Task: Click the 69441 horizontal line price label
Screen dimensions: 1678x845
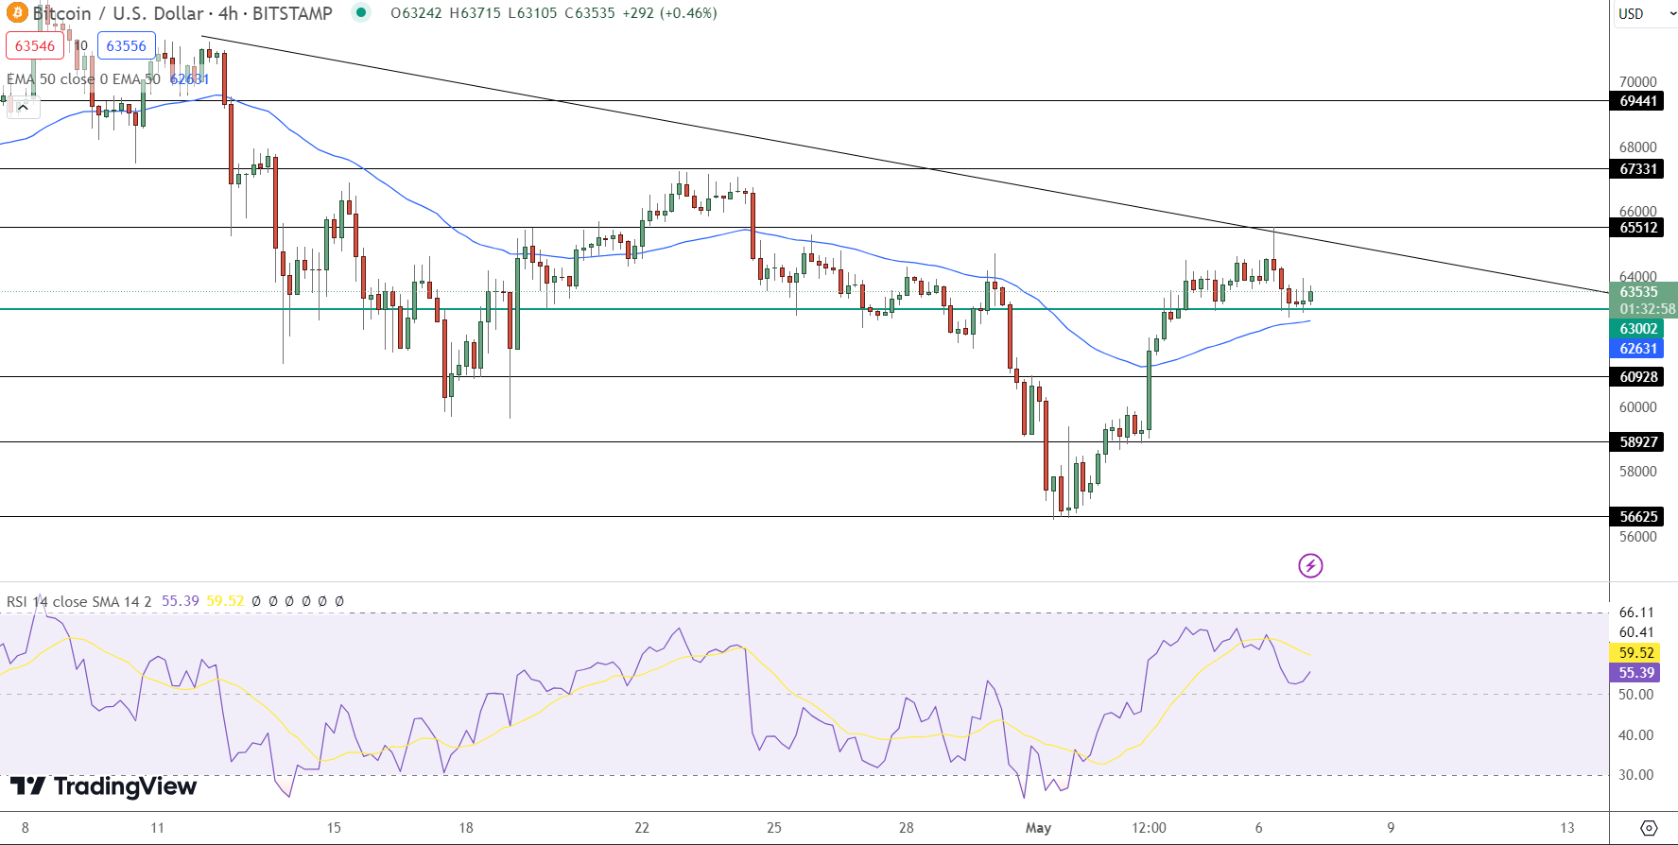Action: (1638, 101)
